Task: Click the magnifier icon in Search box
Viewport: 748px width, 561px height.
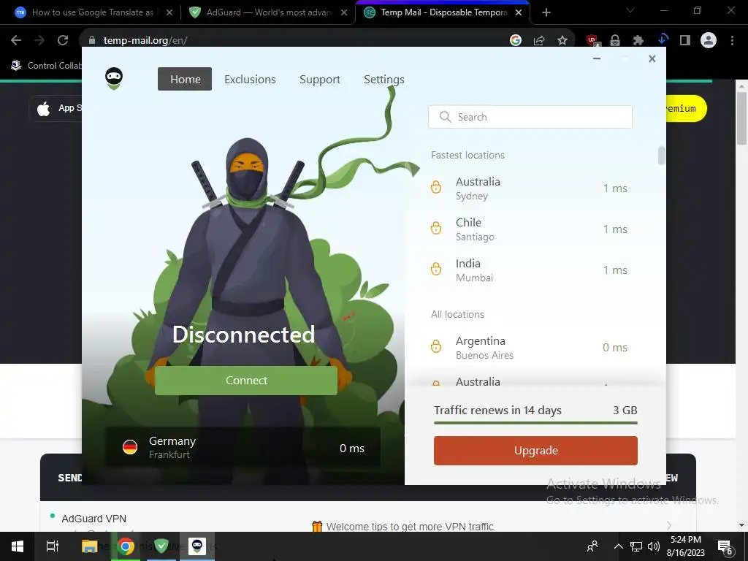Action: coord(445,117)
